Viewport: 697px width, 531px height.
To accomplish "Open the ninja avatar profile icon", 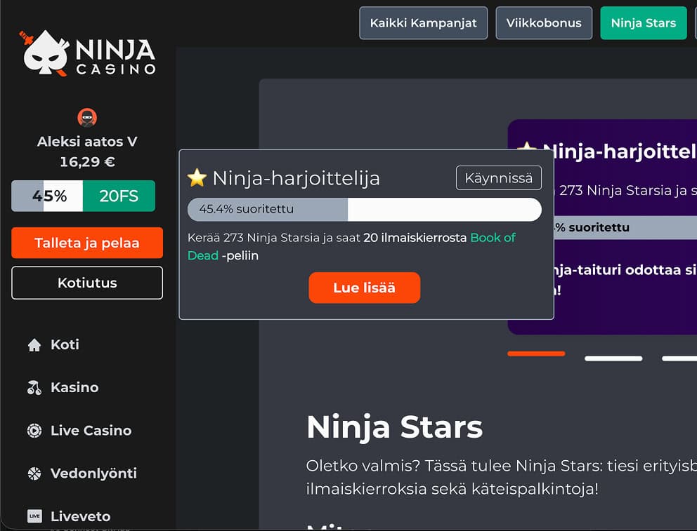I will pyautogui.click(x=87, y=118).
